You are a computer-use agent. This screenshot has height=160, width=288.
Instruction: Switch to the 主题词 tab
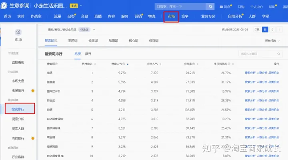tap(73, 41)
